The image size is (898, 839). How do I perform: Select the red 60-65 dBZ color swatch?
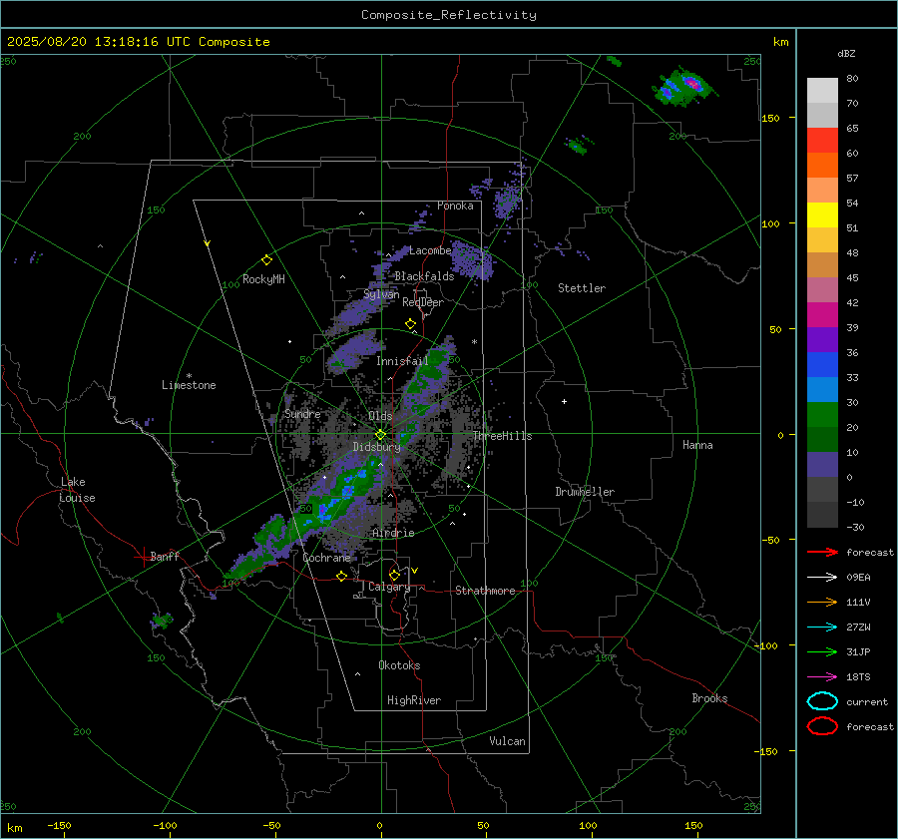[822, 141]
